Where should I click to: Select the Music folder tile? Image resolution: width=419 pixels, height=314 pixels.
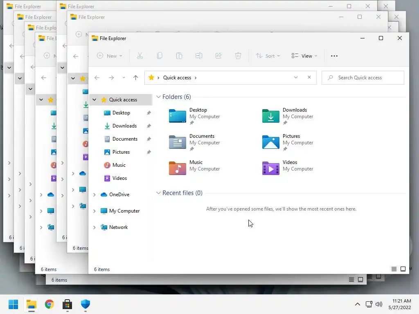pyautogui.click(x=194, y=168)
